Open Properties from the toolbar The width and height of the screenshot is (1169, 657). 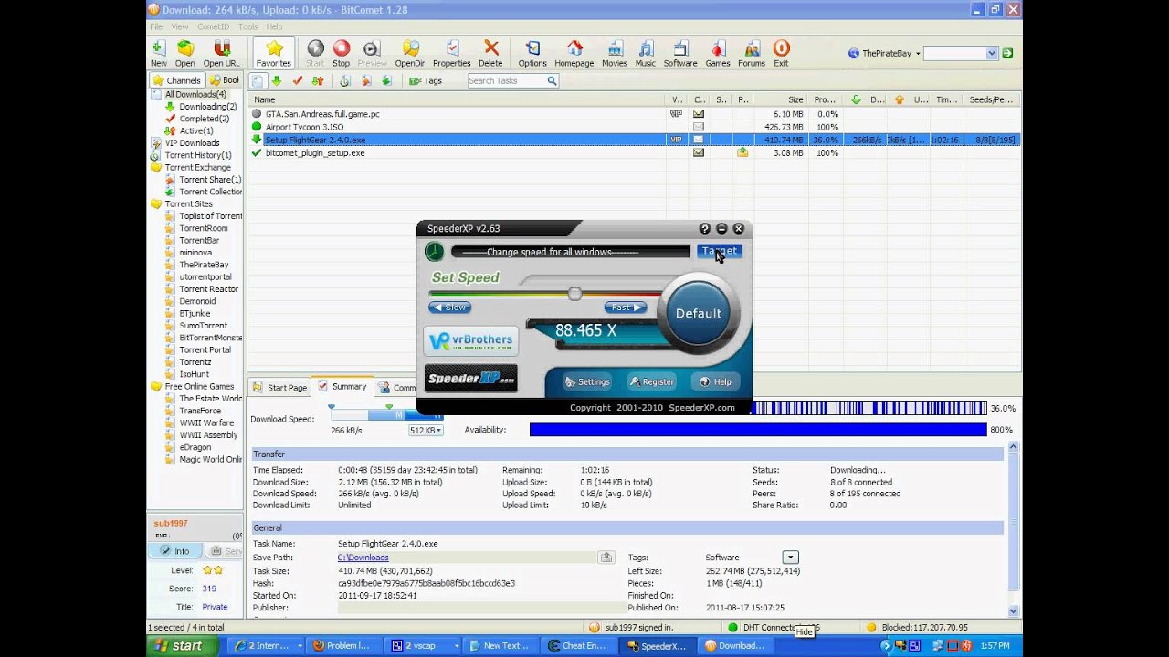click(452, 53)
